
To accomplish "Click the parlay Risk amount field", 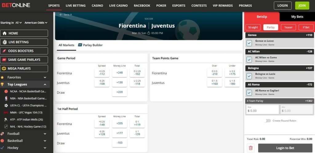I will 262,110.
